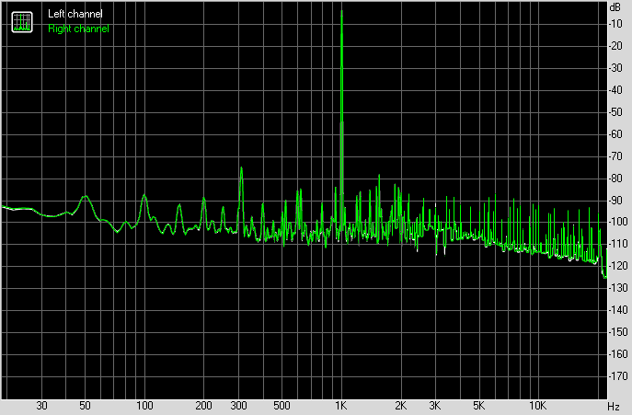Select the 'Right channel' legend label
The image size is (632, 415).
click(x=78, y=29)
